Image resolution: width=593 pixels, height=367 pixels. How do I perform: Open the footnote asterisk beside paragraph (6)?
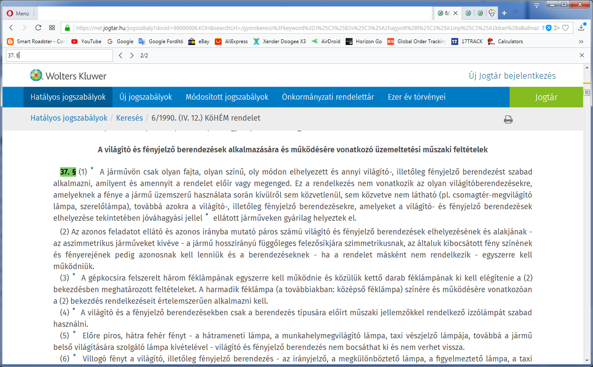tap(74, 356)
